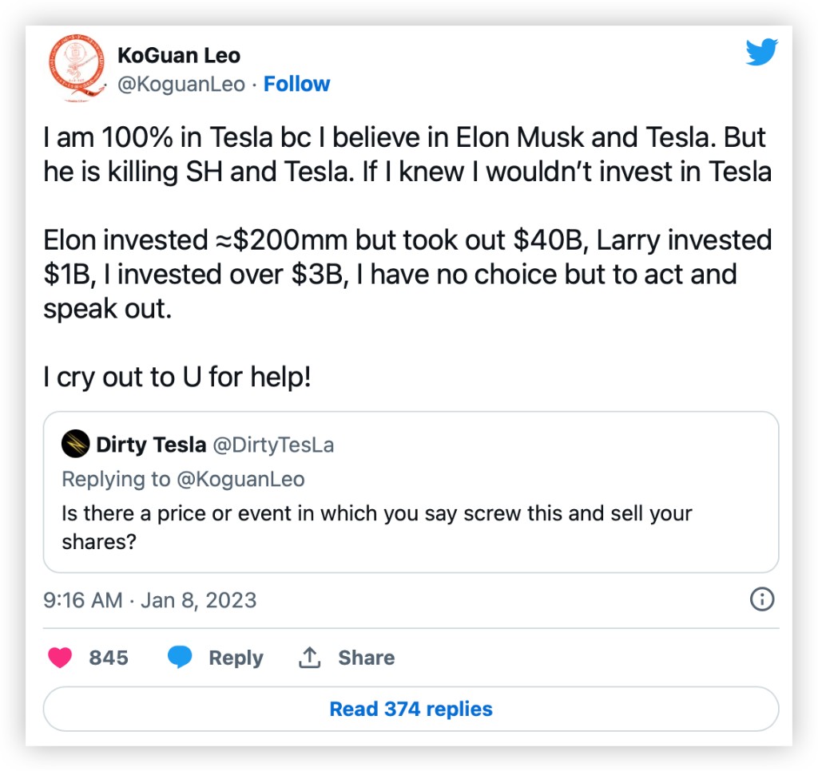Open the quoted Dirty Tesla tweet text
The height and width of the screenshot is (771, 818).
point(376,527)
